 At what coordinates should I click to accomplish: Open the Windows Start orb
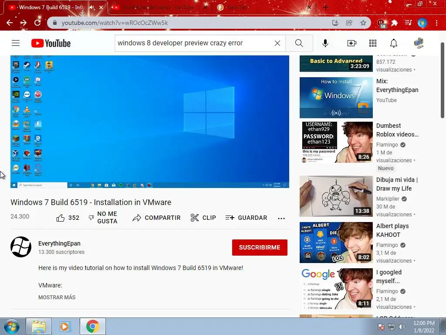click(x=12, y=326)
